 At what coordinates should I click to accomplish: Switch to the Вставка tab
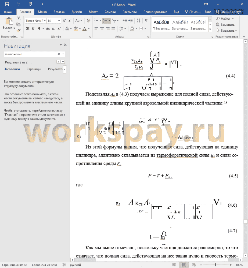coord(59,12)
